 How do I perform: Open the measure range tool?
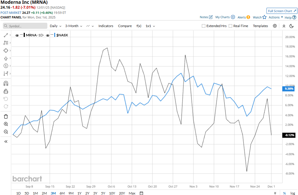point(6,73)
